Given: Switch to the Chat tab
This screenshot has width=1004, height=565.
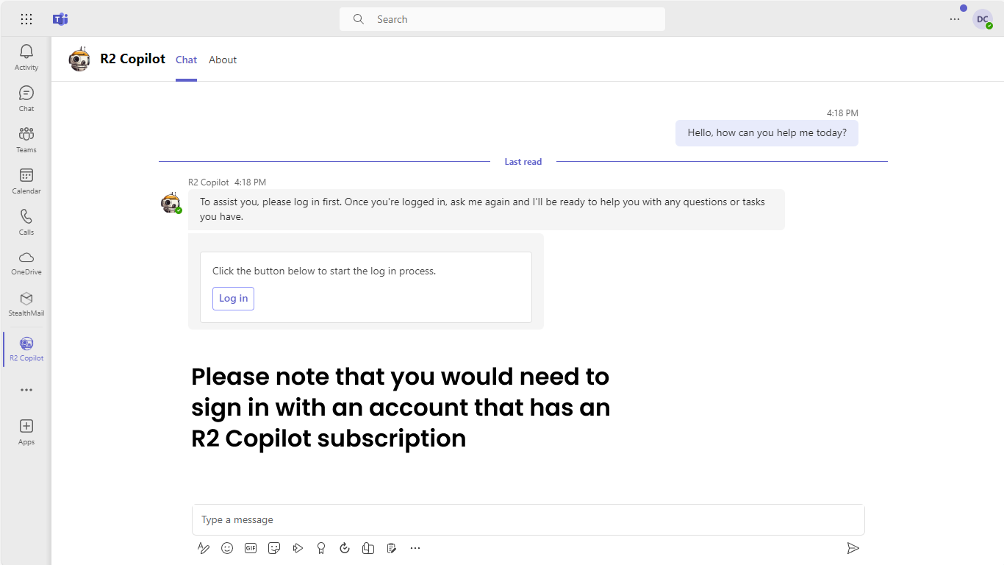Looking at the screenshot, I should 186,60.
